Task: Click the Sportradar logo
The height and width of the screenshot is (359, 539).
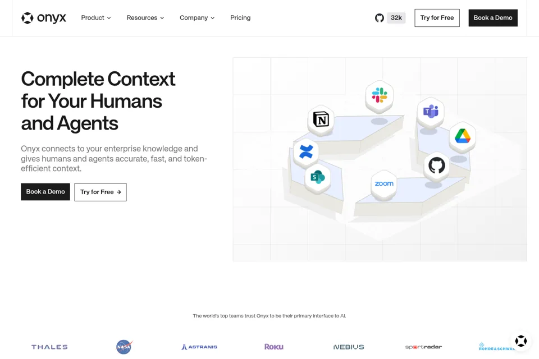Action: click(423, 347)
